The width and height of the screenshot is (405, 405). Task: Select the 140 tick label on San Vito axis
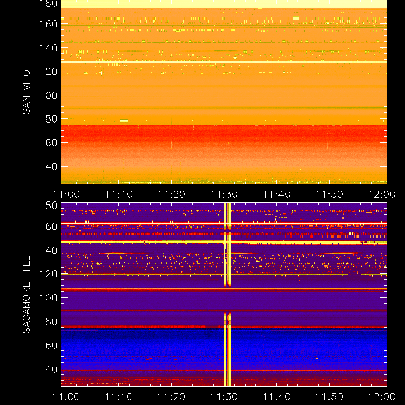48,48
